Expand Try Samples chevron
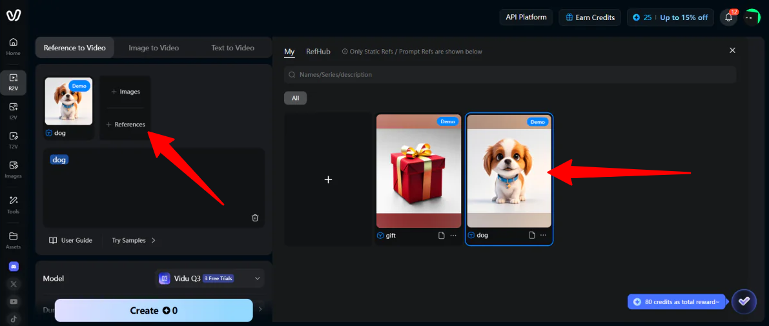 pyautogui.click(x=154, y=240)
